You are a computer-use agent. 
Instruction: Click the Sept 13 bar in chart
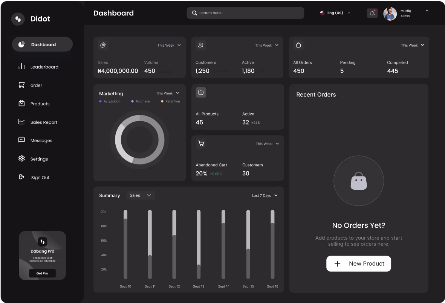199,245
